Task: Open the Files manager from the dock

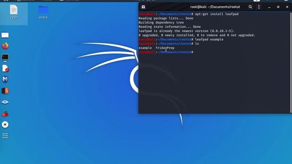Action: (5, 35)
